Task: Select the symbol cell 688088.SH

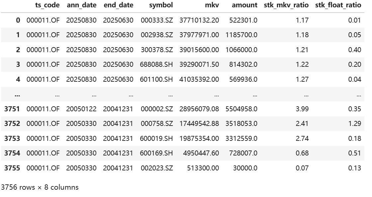Action: coord(156,64)
